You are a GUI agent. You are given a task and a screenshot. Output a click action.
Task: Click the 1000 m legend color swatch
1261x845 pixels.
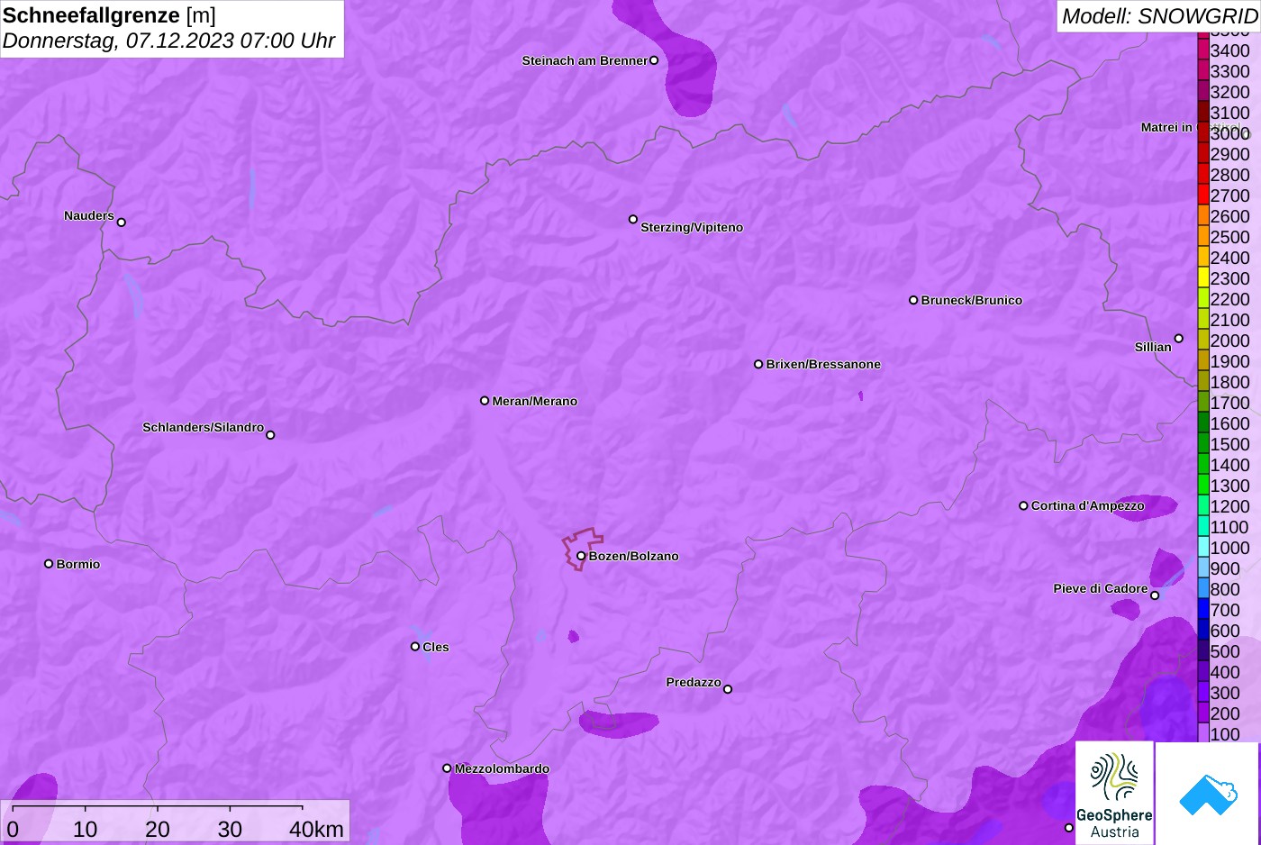pyautogui.click(x=1202, y=548)
